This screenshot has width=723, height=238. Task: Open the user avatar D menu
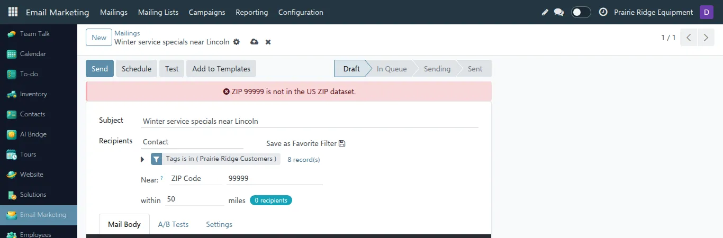pos(707,12)
